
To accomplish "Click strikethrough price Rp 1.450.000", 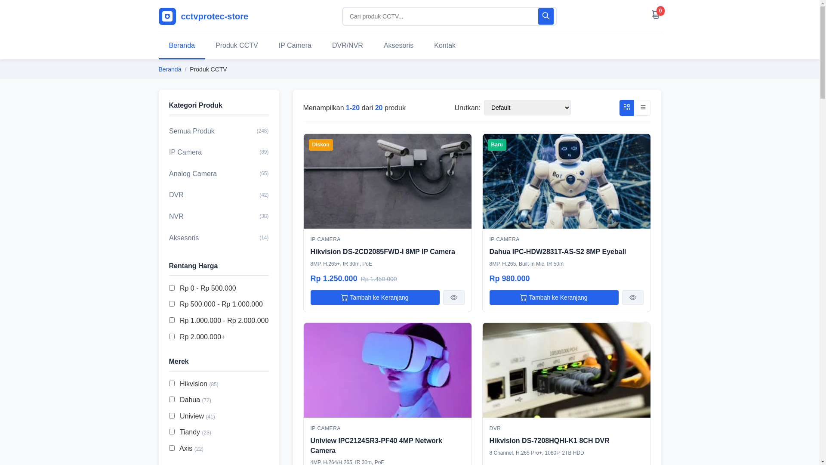I will pos(379,279).
